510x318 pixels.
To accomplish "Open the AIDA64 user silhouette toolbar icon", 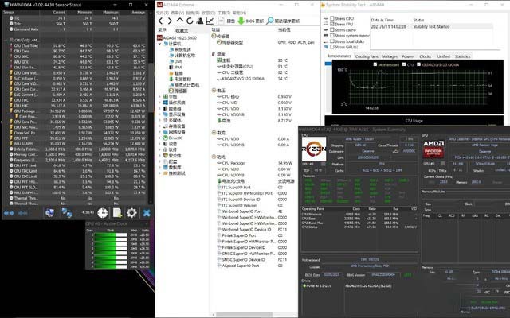I will (x=200, y=21).
